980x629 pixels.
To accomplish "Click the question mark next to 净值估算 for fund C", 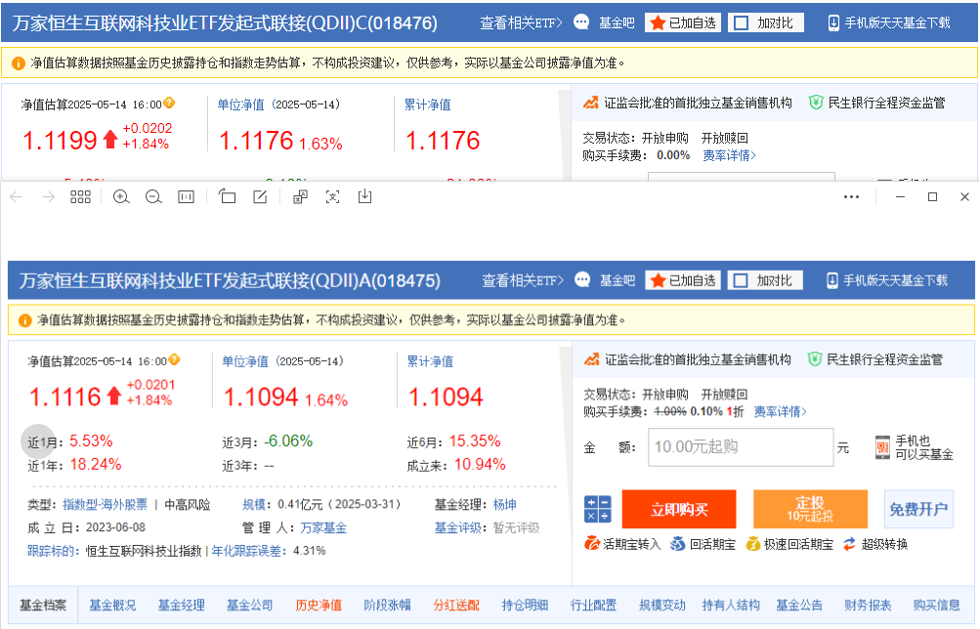I will click(x=169, y=104).
